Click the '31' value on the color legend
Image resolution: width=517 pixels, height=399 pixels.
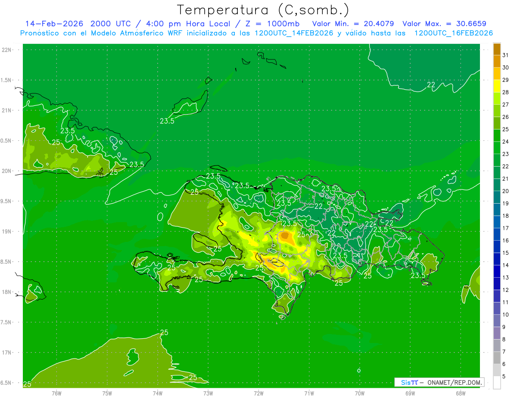pyautogui.click(x=505, y=55)
